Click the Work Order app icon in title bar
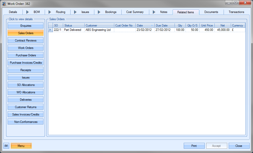This screenshot has width=253, height=153. point(4,4)
